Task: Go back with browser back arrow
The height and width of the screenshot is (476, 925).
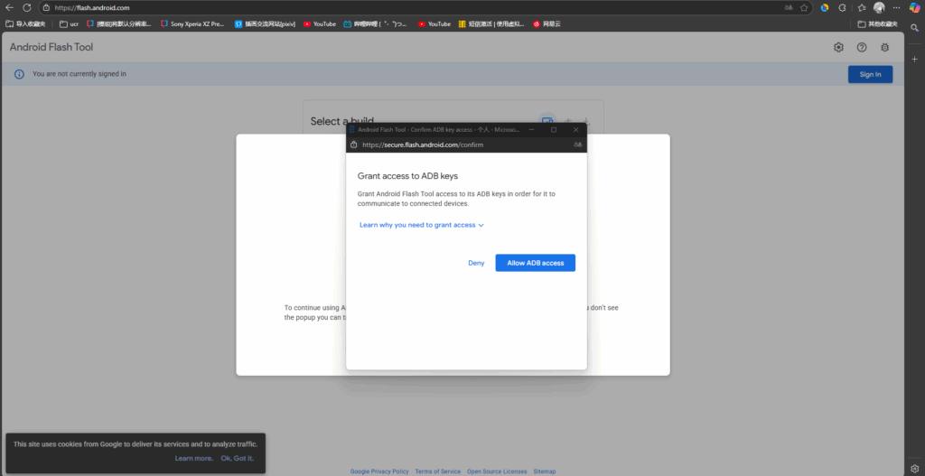Action: [x=9, y=7]
